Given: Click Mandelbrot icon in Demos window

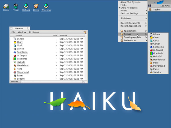Looking at the screenshot, I should [x=15, y=65].
